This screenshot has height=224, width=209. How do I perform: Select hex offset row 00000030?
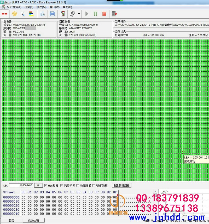pyautogui.click(x=11, y=209)
